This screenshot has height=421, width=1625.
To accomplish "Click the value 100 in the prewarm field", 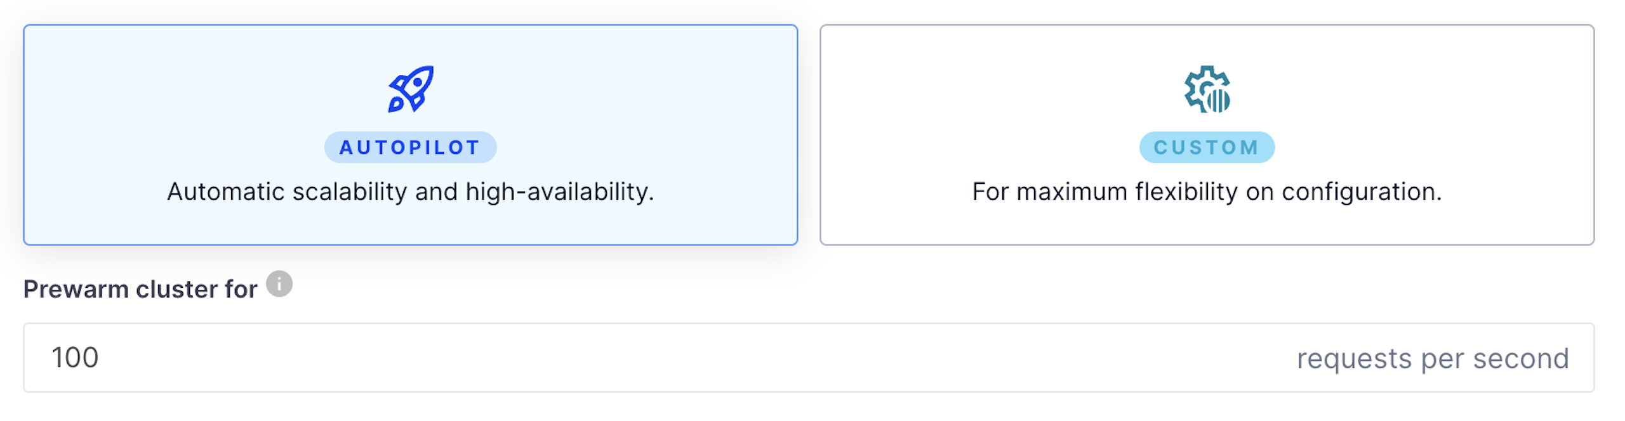I will click(75, 358).
